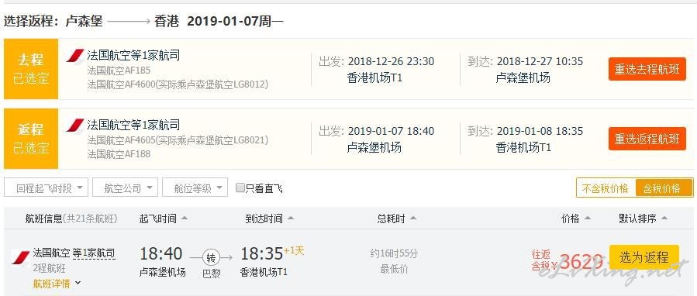The width and height of the screenshot is (697, 296).
Task: Click the Air France logo in 返程 row
Action: tap(75, 126)
